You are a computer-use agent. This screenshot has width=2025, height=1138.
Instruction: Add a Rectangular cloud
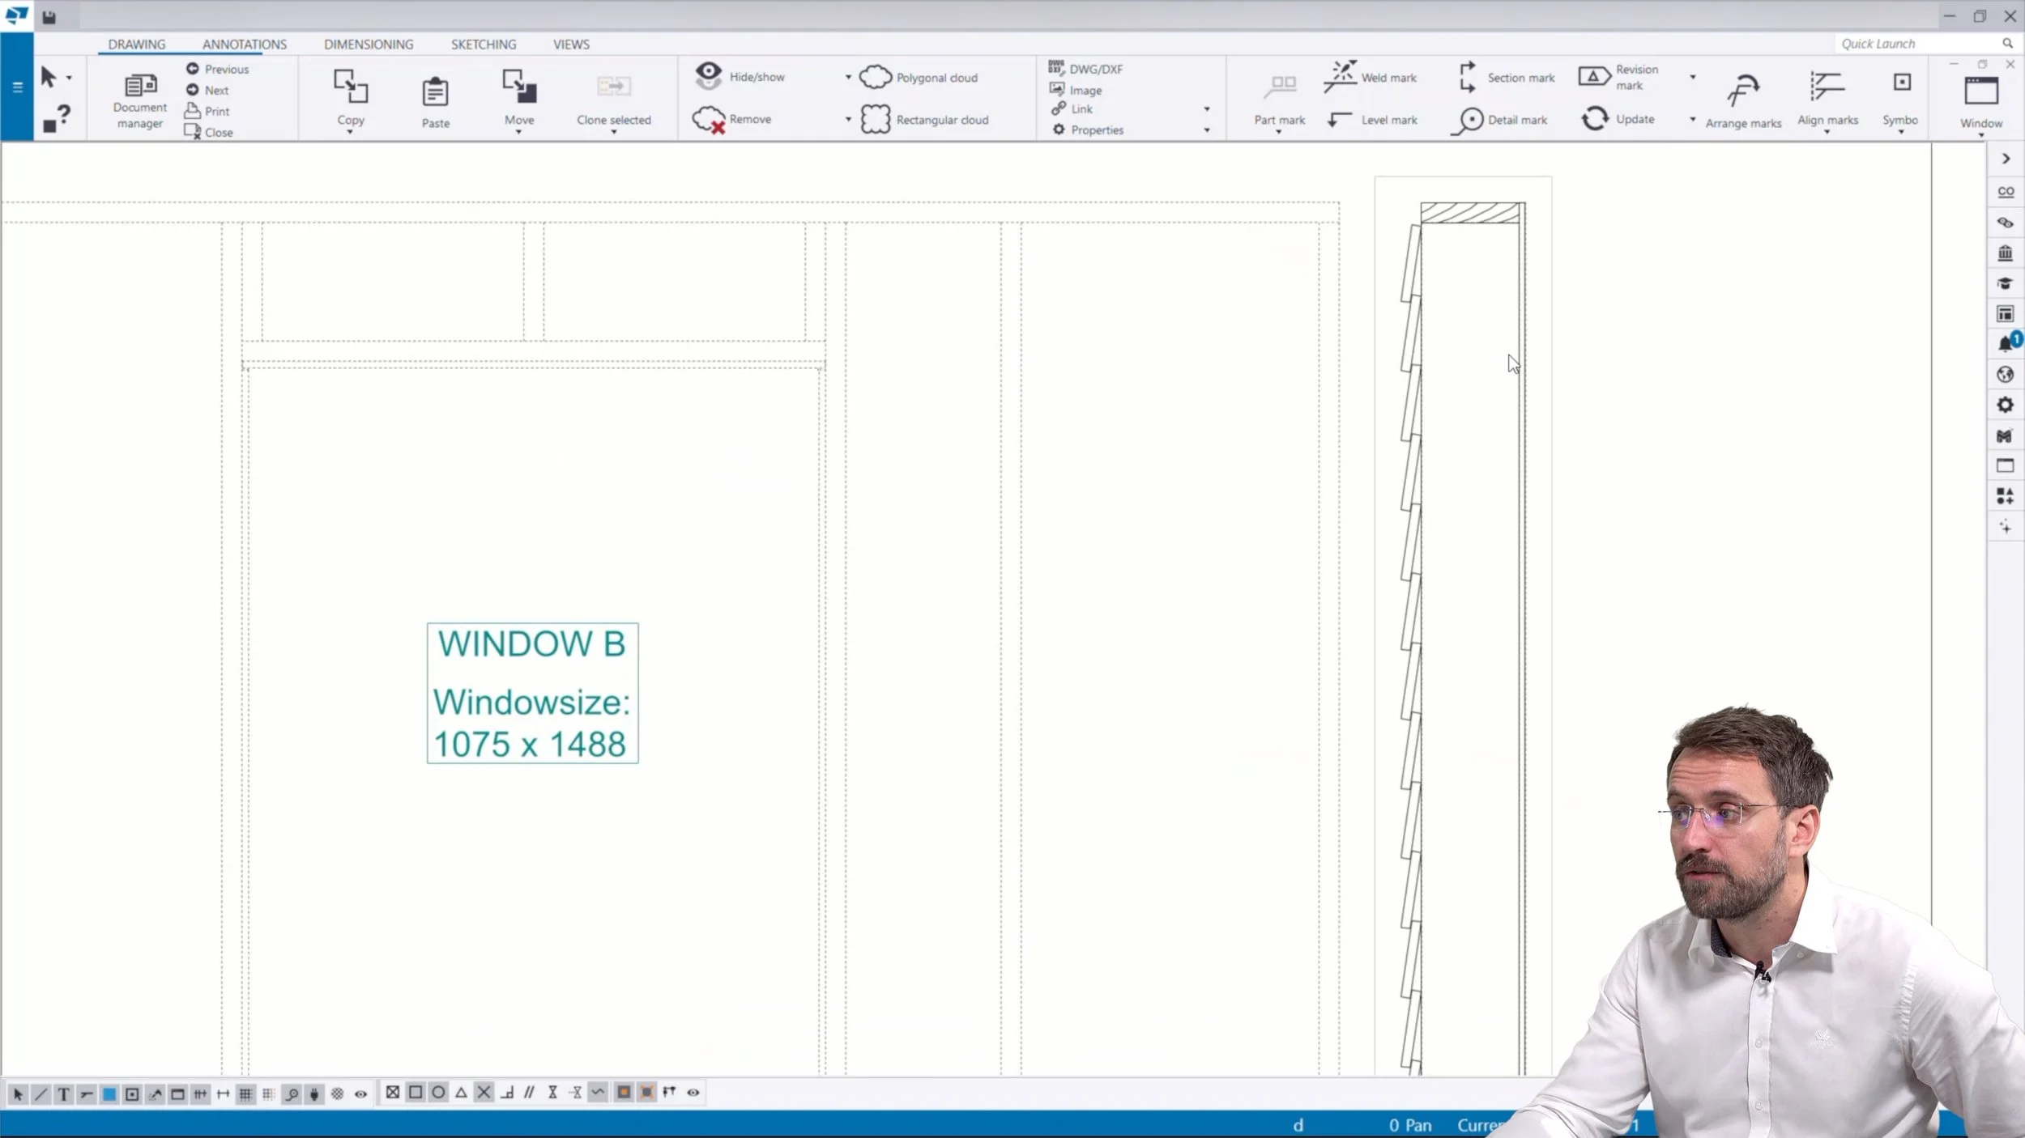924,120
